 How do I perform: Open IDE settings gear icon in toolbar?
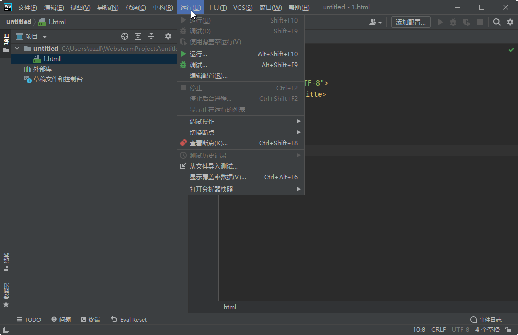pos(510,22)
